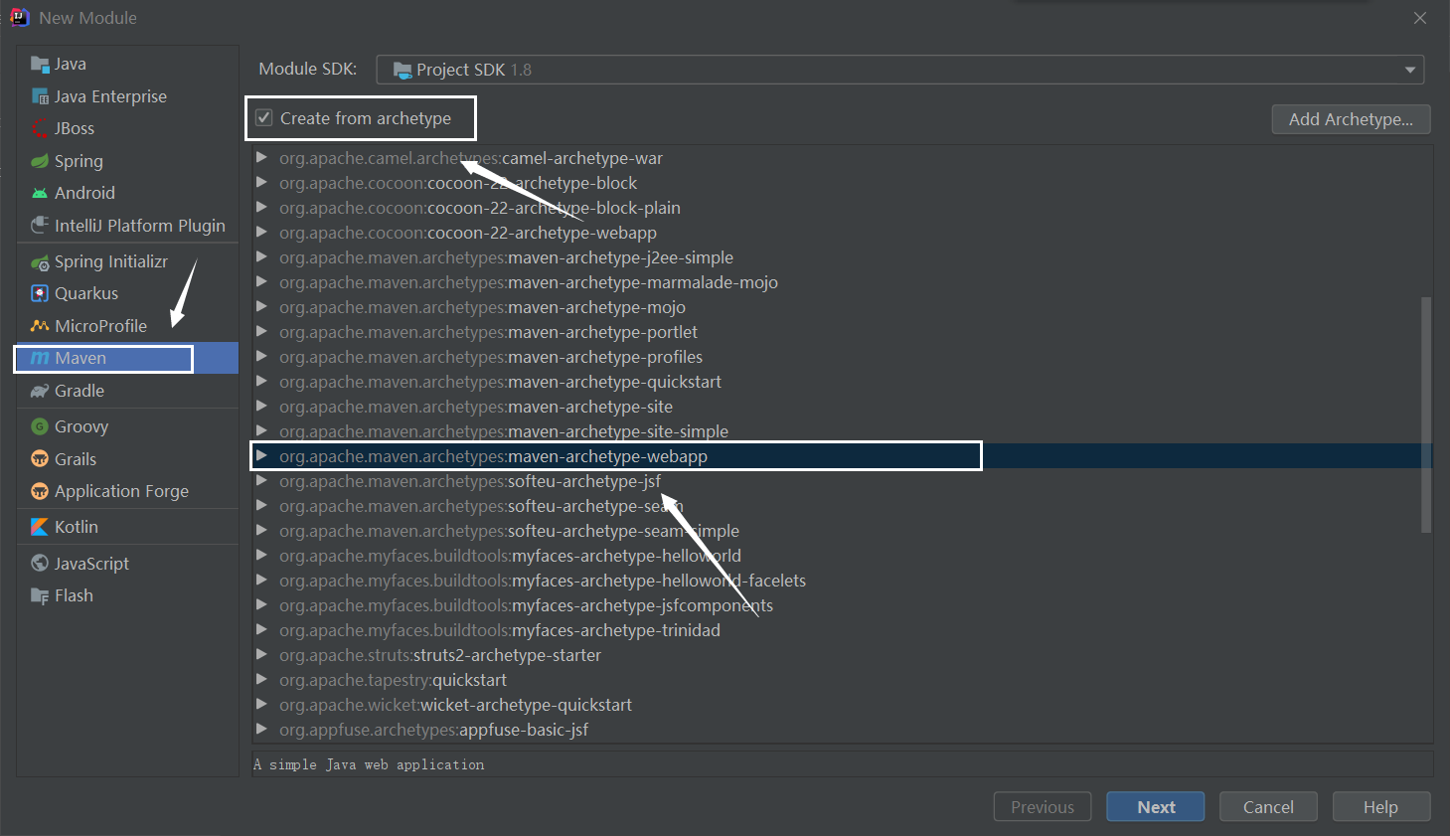
Task: Choose the IntelliJ Platform Plugin icon
Action: click(40, 226)
